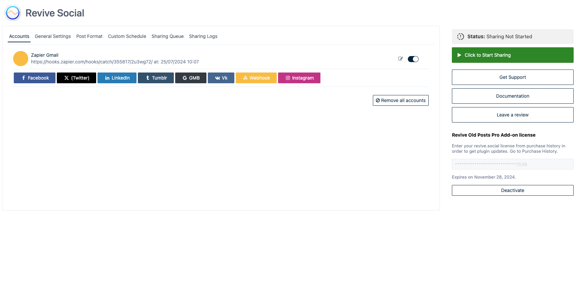Add a Tumblr account
This screenshot has width=581, height=284.
click(156, 78)
